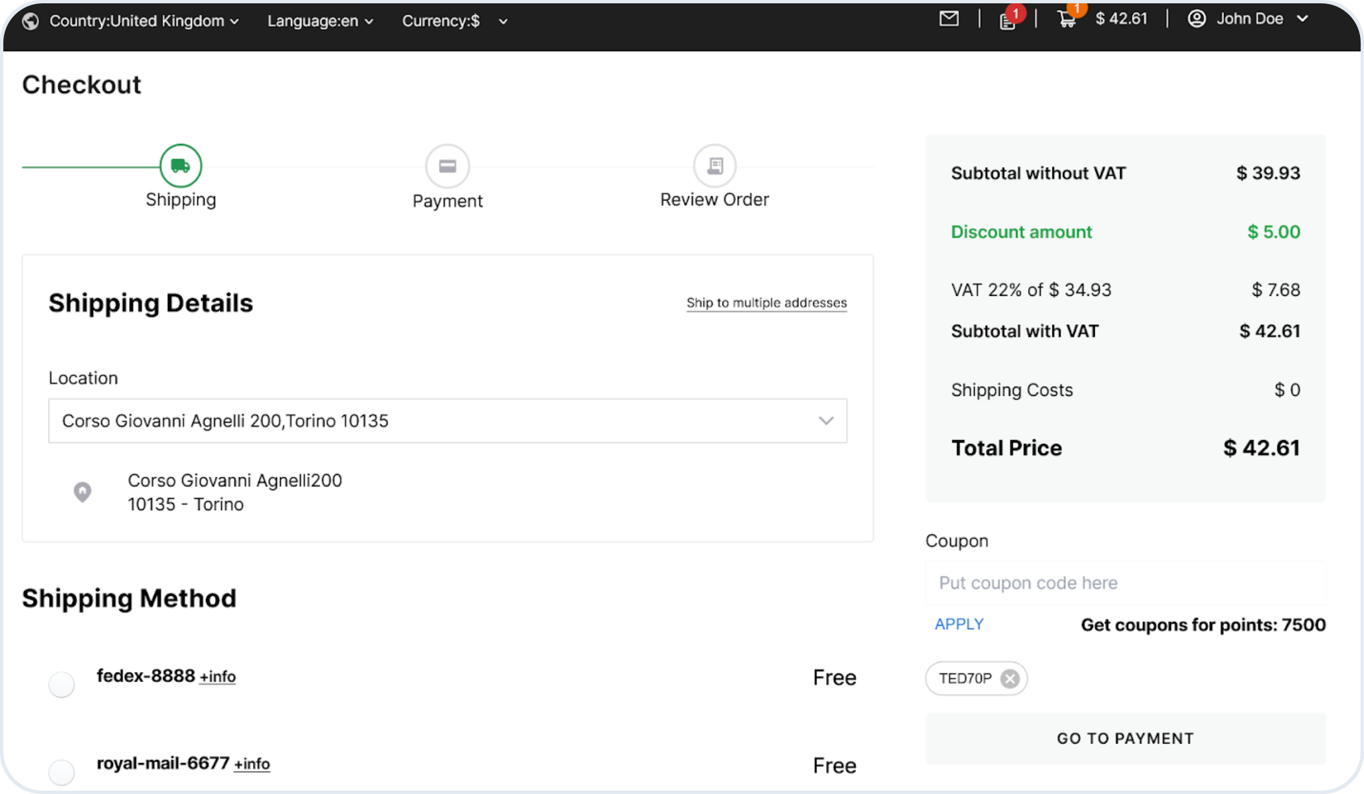Select the fedex-8888 shipping option
Viewport: 1364px width, 794px height.
(x=62, y=684)
